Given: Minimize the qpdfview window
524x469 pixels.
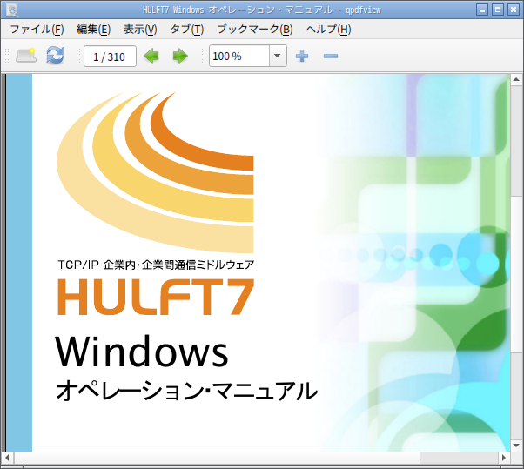Looking at the screenshot, I should point(482,10).
